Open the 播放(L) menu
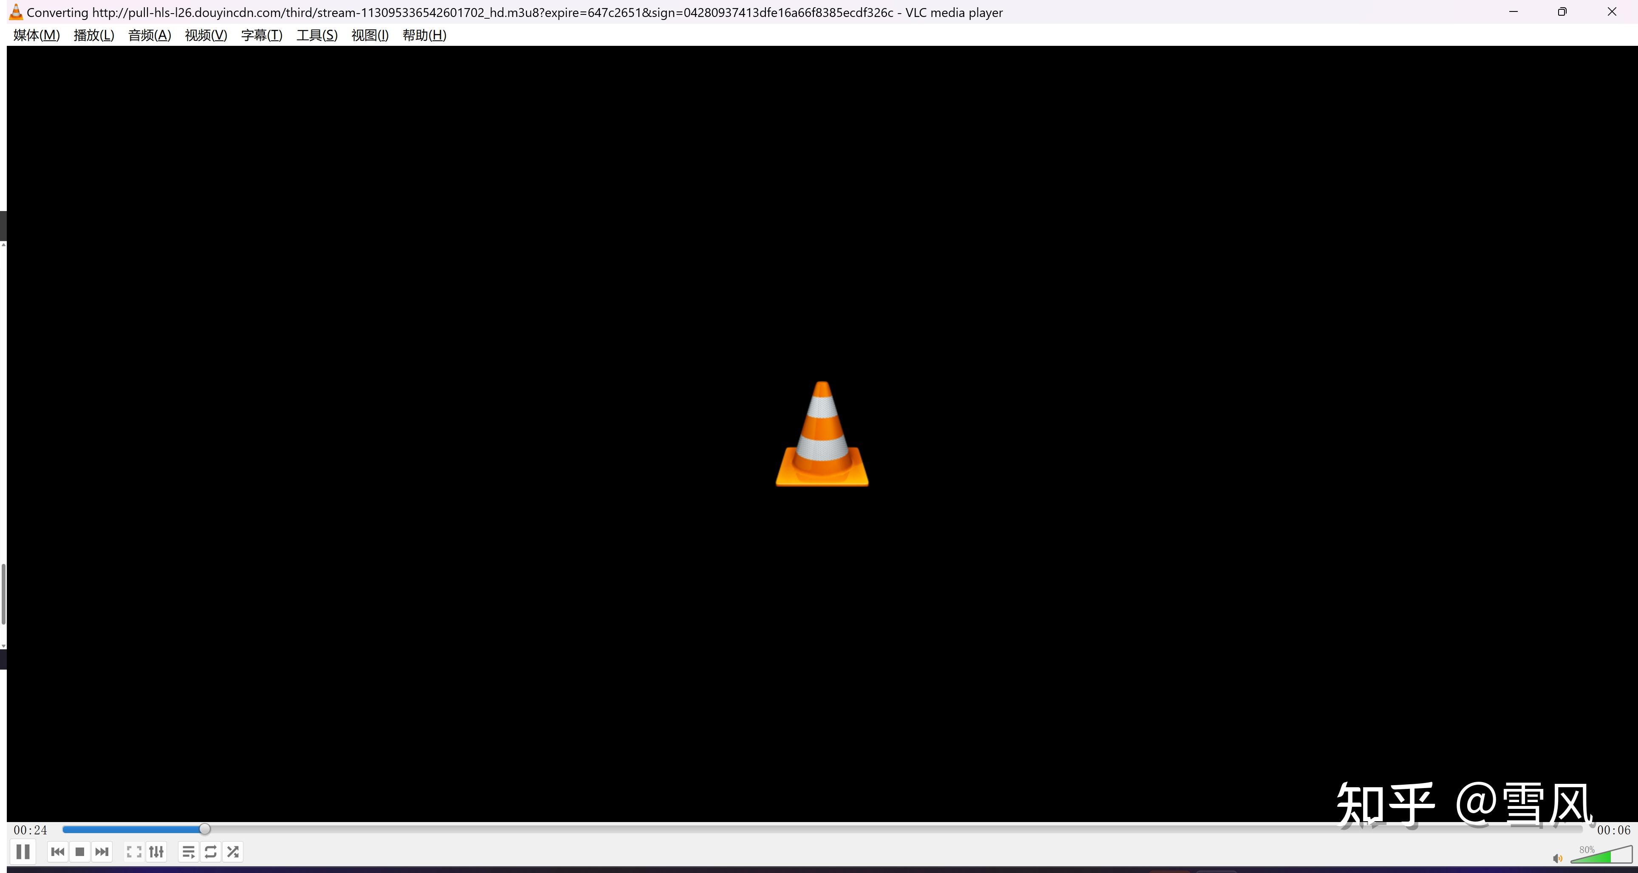Screen dimensions: 1638x873 pos(93,35)
